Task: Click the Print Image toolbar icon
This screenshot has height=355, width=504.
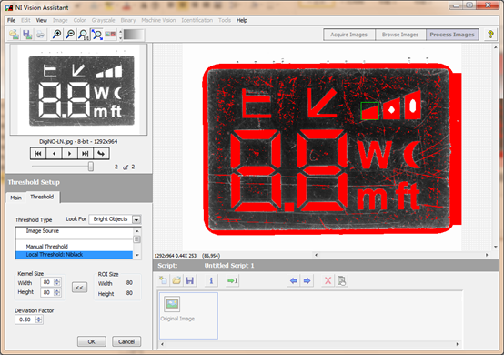Action: pyautogui.click(x=40, y=35)
